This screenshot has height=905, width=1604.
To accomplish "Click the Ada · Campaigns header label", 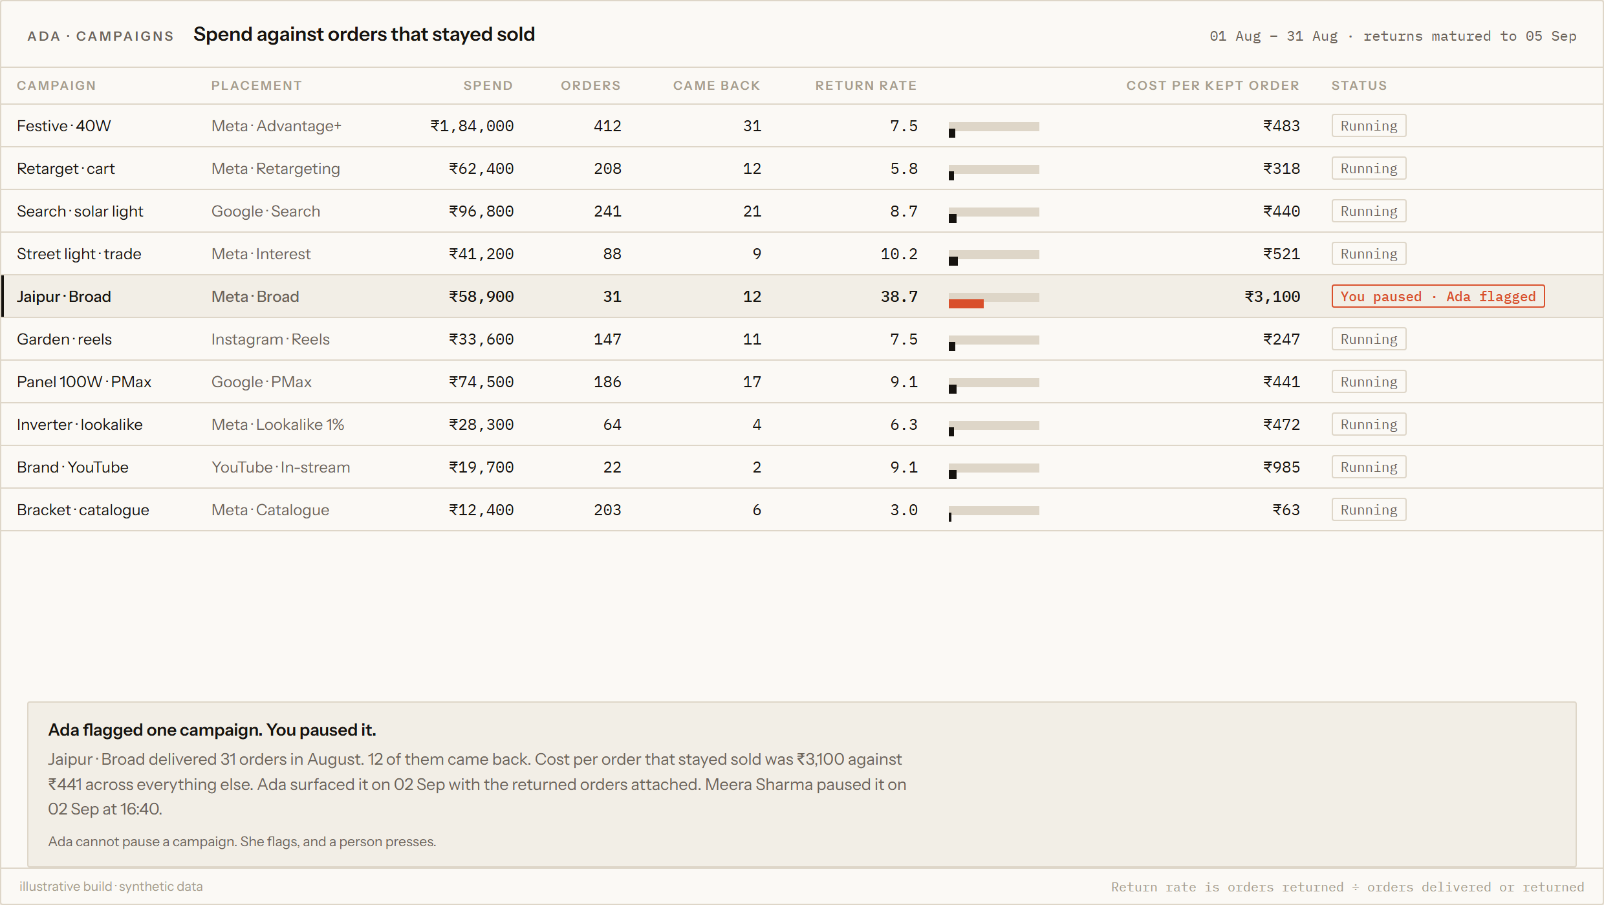I will click(101, 36).
